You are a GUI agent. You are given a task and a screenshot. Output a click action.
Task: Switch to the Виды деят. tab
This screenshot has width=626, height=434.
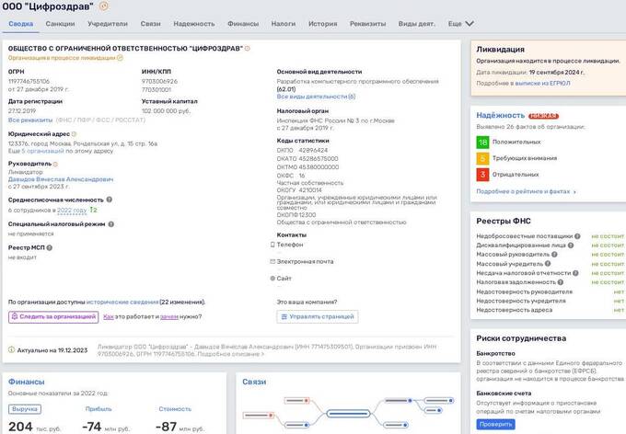coord(416,24)
